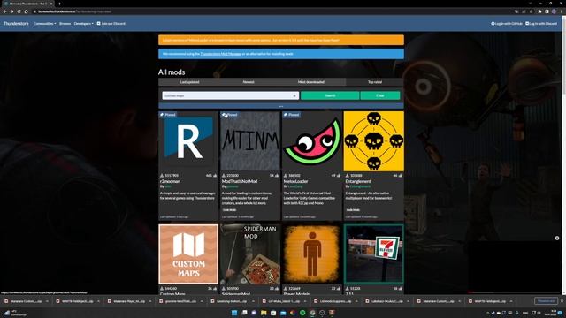This screenshot has height=318, width=566.
Task: Open the MTINM ModThatIsNotMod thumbnail
Action: [250, 141]
